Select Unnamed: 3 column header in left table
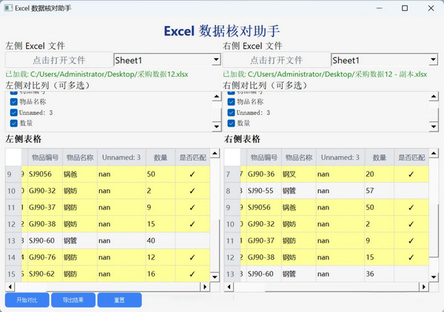444x312 pixels. (121, 157)
